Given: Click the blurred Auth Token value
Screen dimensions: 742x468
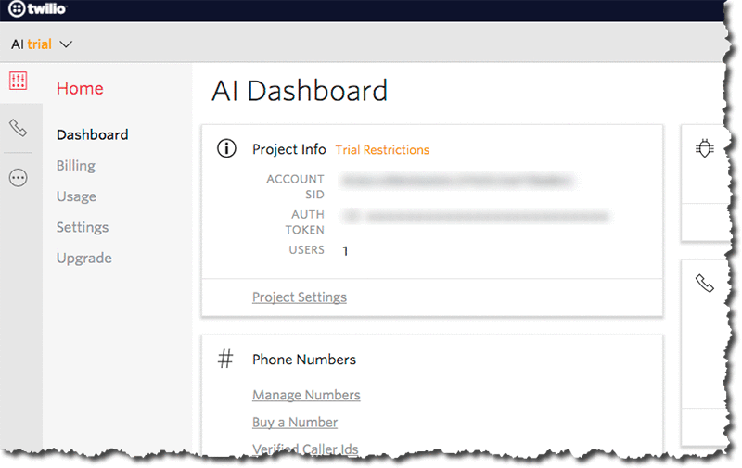Looking at the screenshot, I should 478,217.
